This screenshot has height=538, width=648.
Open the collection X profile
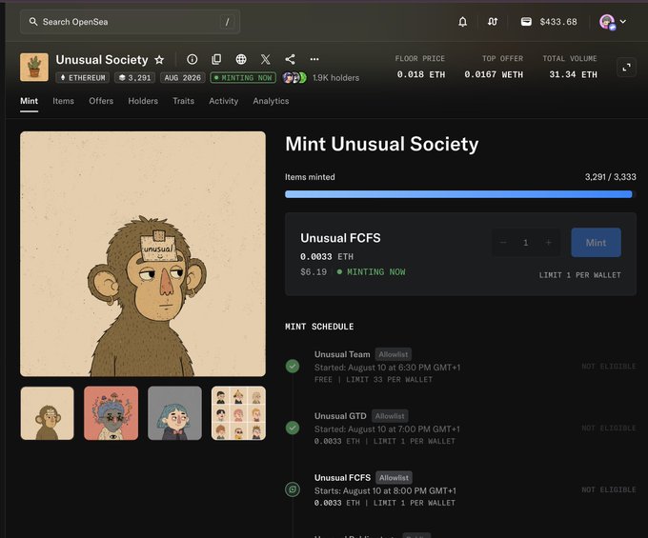tap(266, 59)
